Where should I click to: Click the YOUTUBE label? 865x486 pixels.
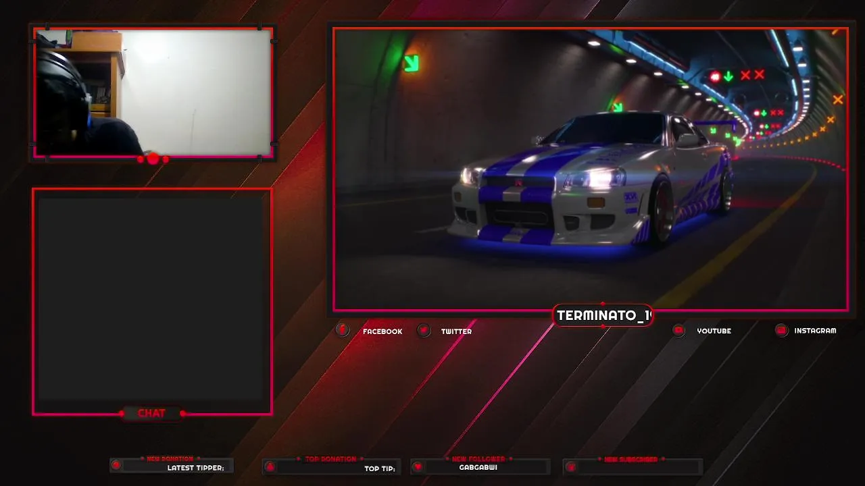coord(714,331)
